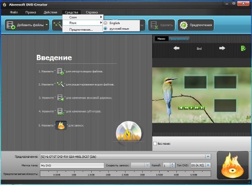Go to previous menu template arrow
This screenshot has height=185, width=252.
coord(176,48)
